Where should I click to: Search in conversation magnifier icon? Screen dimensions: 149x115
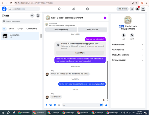tap(132, 36)
